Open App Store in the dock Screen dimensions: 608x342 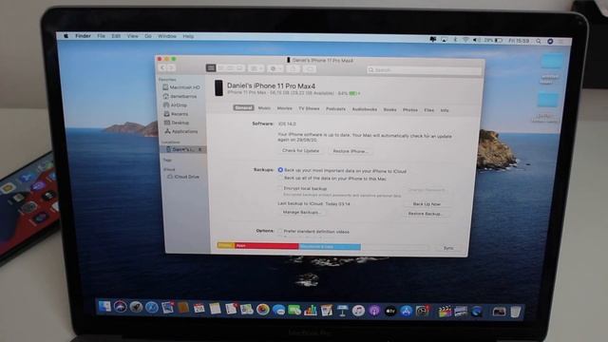tap(406, 311)
